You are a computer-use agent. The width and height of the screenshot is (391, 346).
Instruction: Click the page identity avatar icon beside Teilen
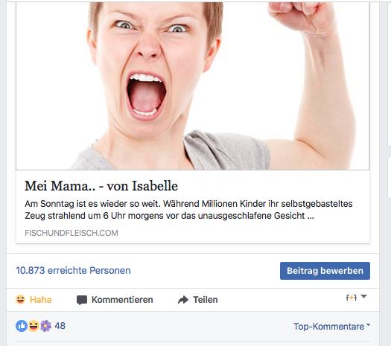[x=351, y=297]
